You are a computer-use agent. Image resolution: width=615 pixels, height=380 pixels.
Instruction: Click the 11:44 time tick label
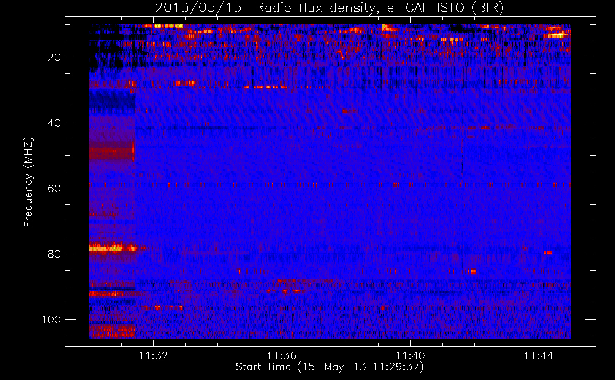[539, 356]
